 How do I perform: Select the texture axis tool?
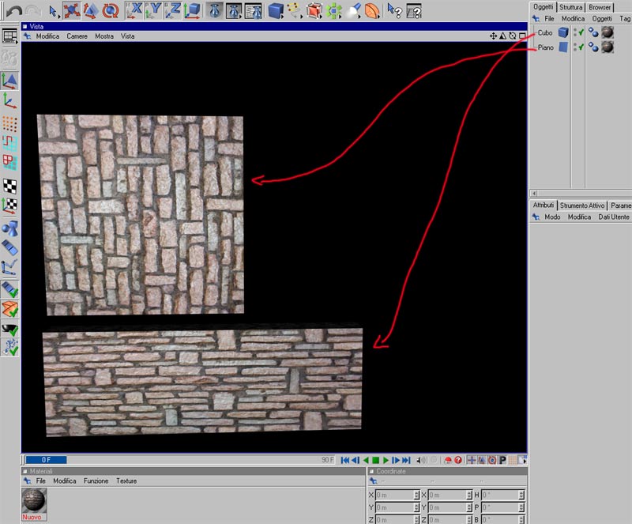(9, 205)
